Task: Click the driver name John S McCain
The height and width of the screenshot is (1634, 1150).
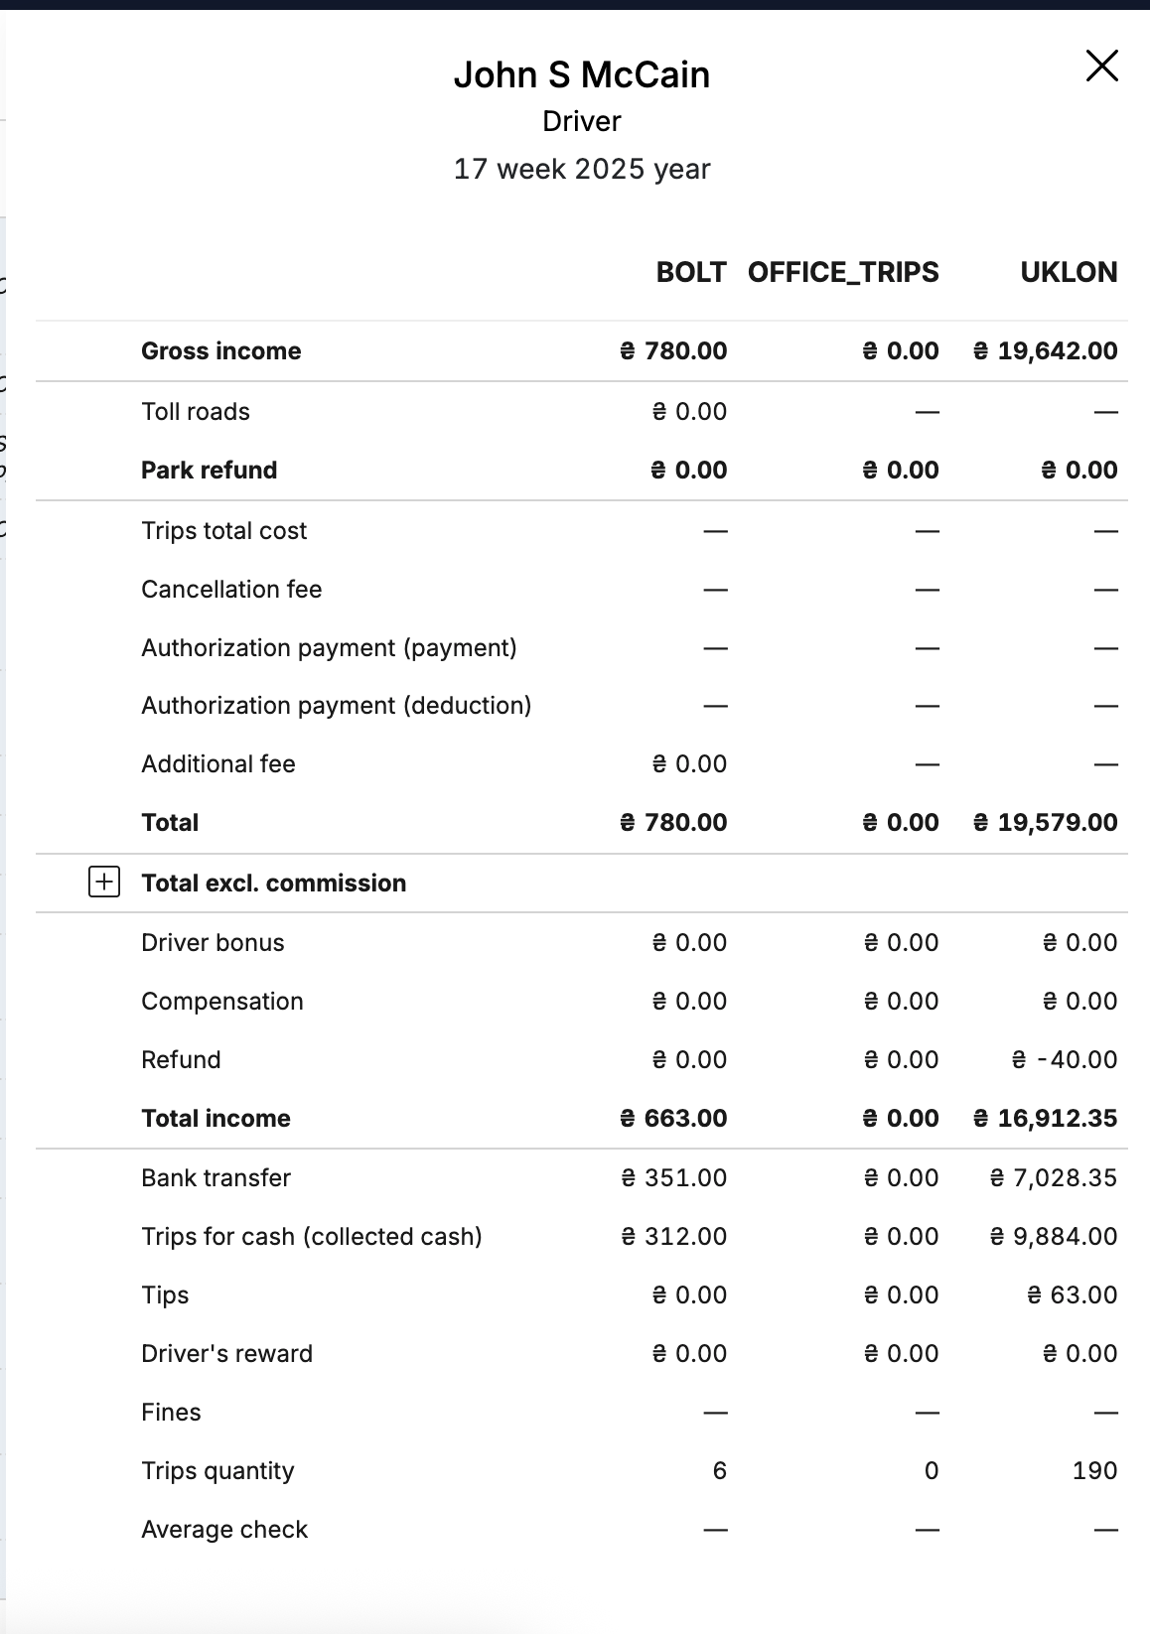Action: (x=582, y=74)
